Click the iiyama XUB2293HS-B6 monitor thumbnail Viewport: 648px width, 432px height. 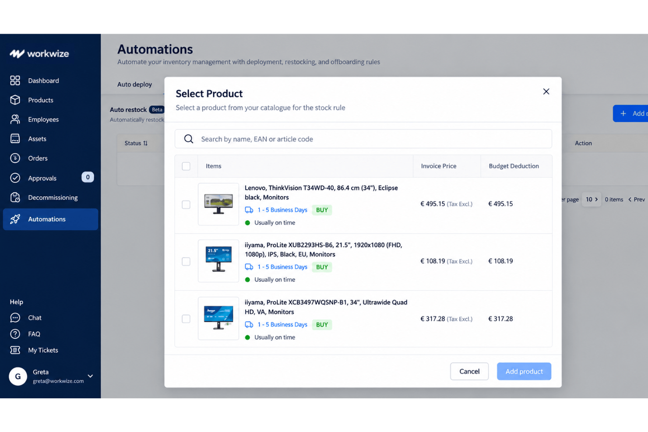(218, 261)
